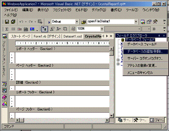Viewport: 169px width, 131px height.
Task: Expand the upper plus node in Field Explorer
Action: pyautogui.click(x=118, y=60)
